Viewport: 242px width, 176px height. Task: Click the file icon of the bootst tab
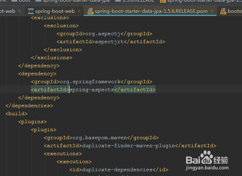[223, 11]
